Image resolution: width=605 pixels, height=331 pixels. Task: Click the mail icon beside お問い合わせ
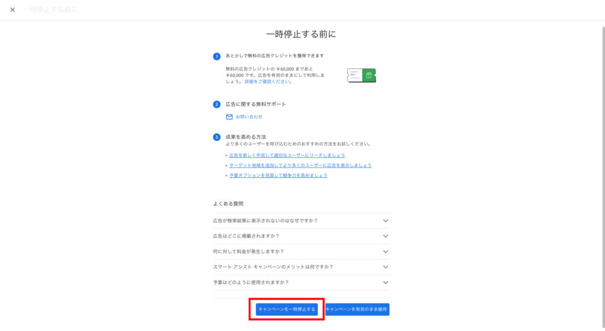[x=229, y=117]
